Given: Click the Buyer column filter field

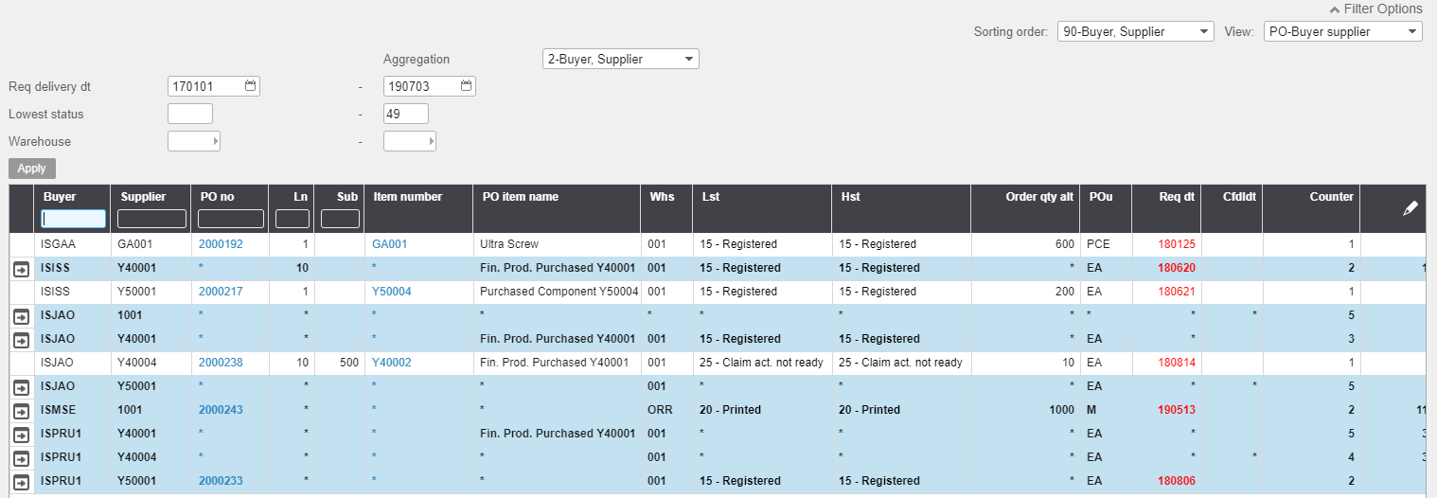Looking at the screenshot, I should (x=73, y=219).
